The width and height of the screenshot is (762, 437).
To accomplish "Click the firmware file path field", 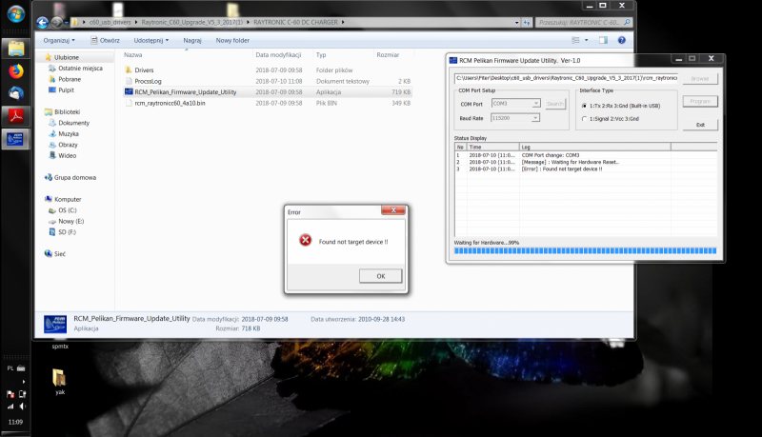I will 566,77.
